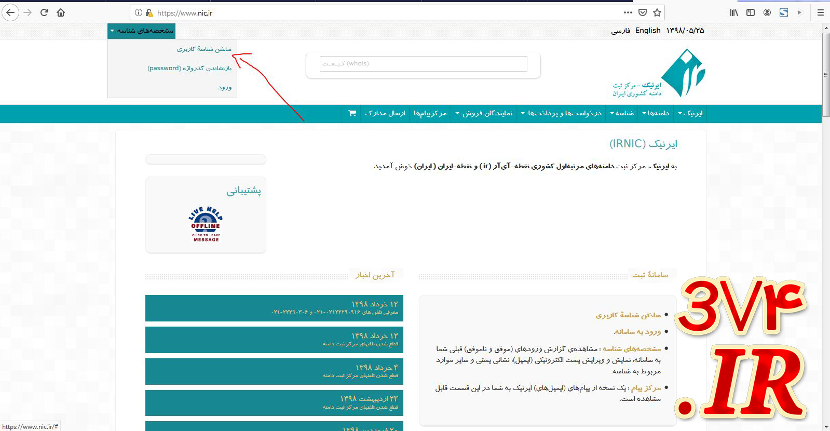Click the ایرنیک (IRNIC) page heading

tap(643, 144)
